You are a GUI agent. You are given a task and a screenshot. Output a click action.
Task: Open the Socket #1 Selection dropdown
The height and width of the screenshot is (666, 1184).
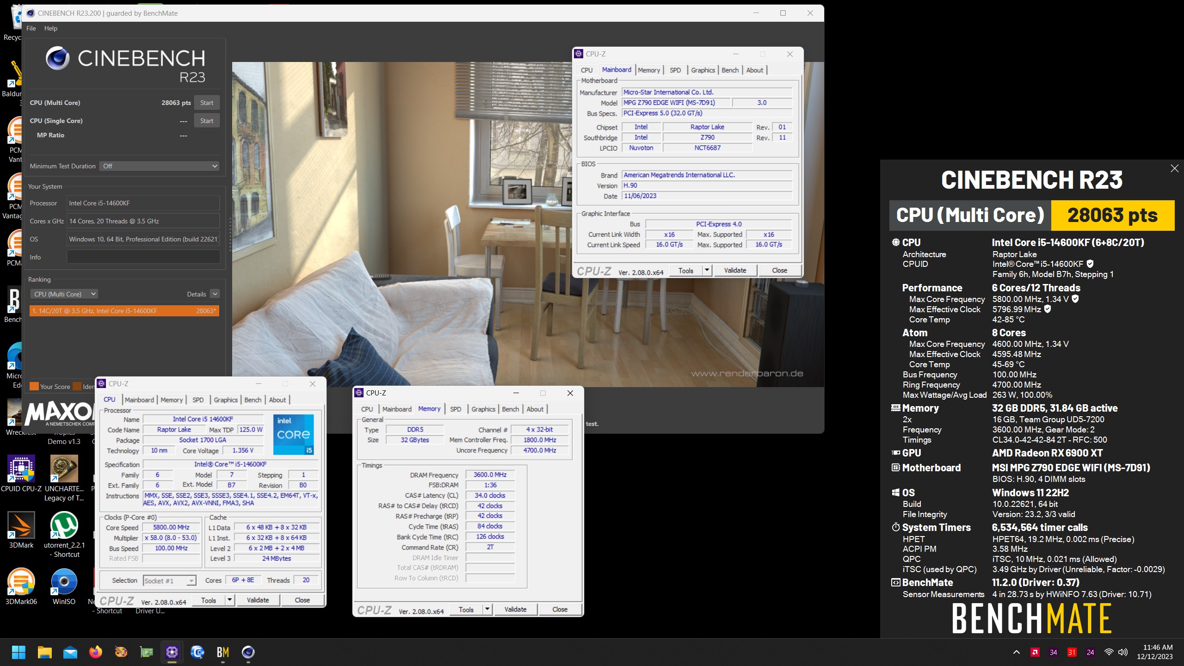point(170,581)
